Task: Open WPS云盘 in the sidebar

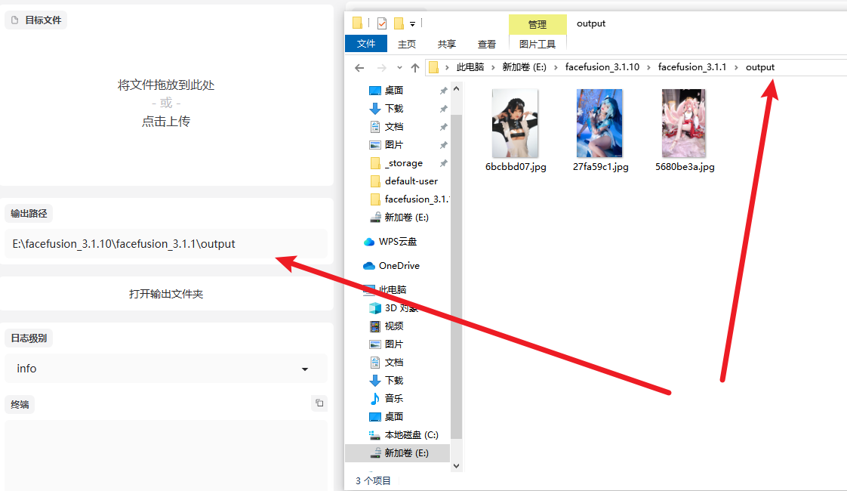Action: (x=399, y=242)
